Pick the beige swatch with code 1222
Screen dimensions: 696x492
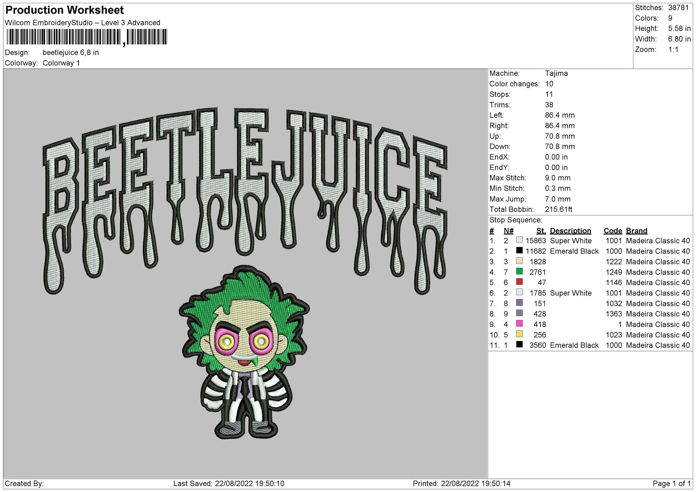click(519, 261)
